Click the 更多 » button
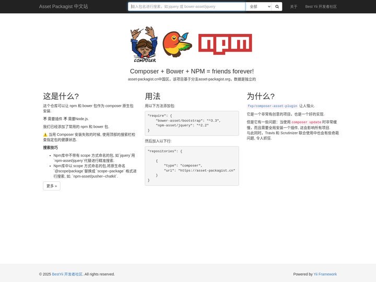376x282 pixels. point(52,186)
